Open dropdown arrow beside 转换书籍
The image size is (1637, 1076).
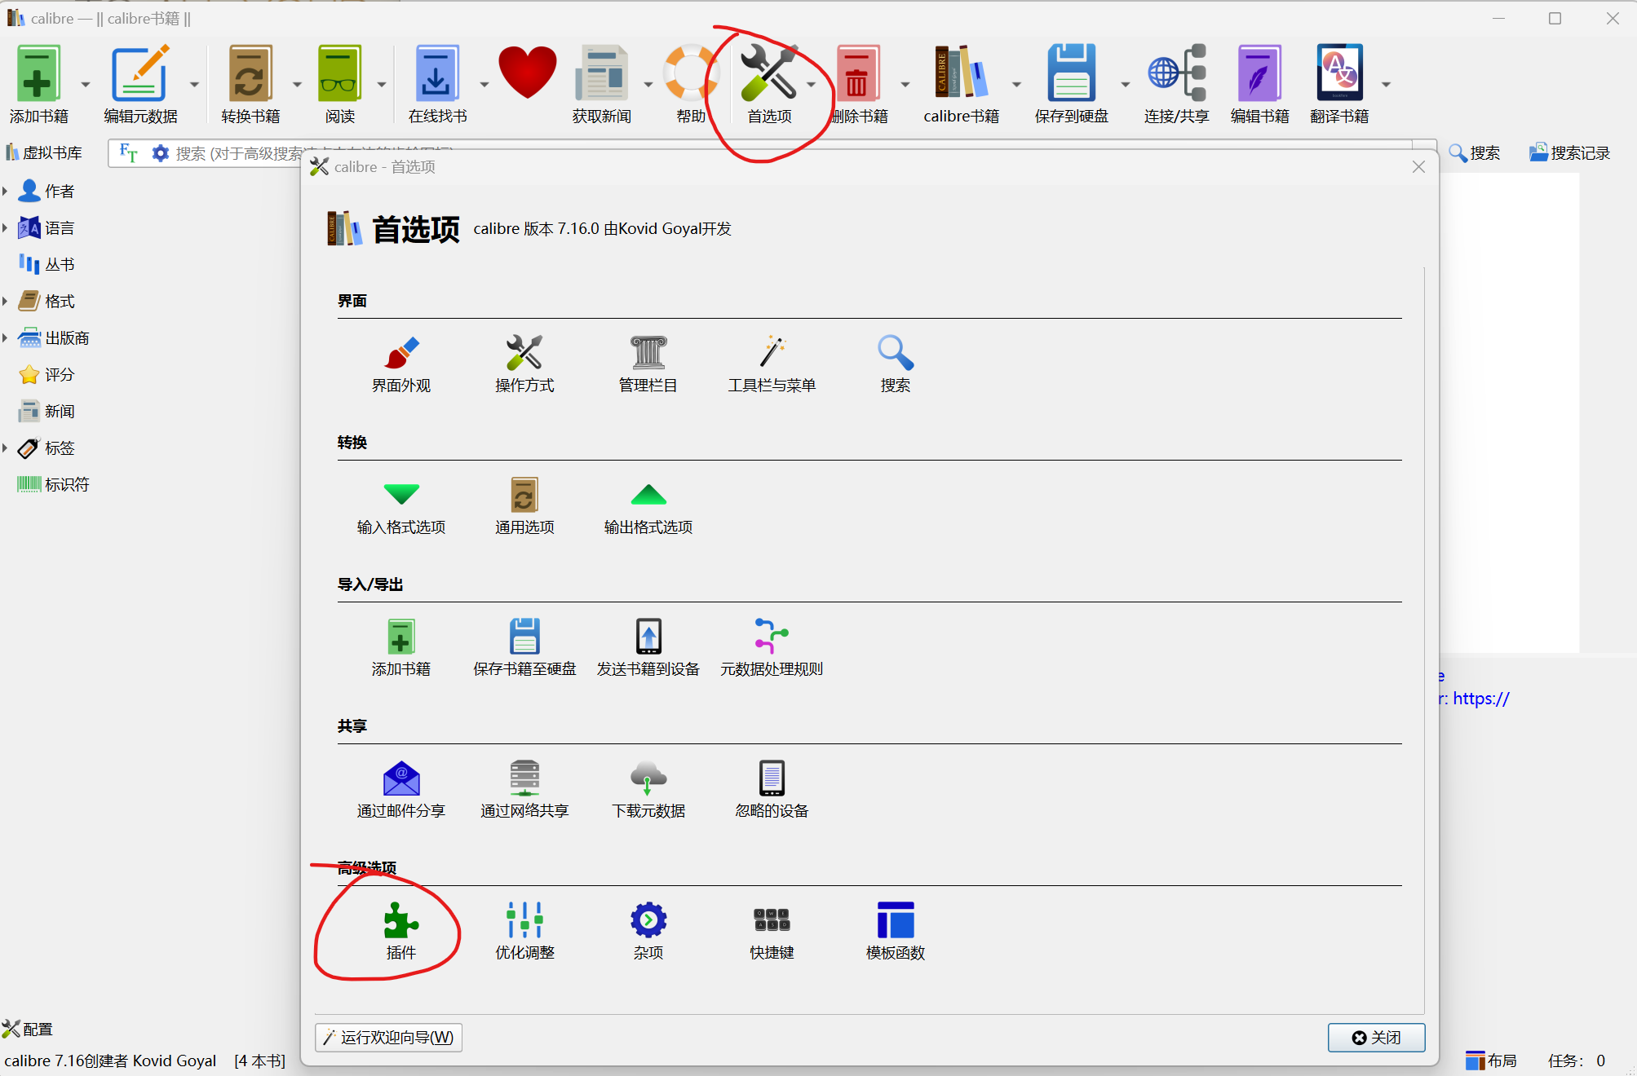click(x=297, y=85)
